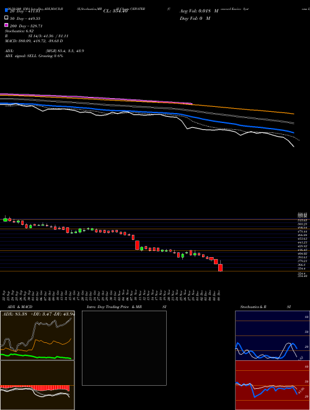310x410 pixels.
Task: Click the blue Stochastics sub-chart
Action: 272,335
